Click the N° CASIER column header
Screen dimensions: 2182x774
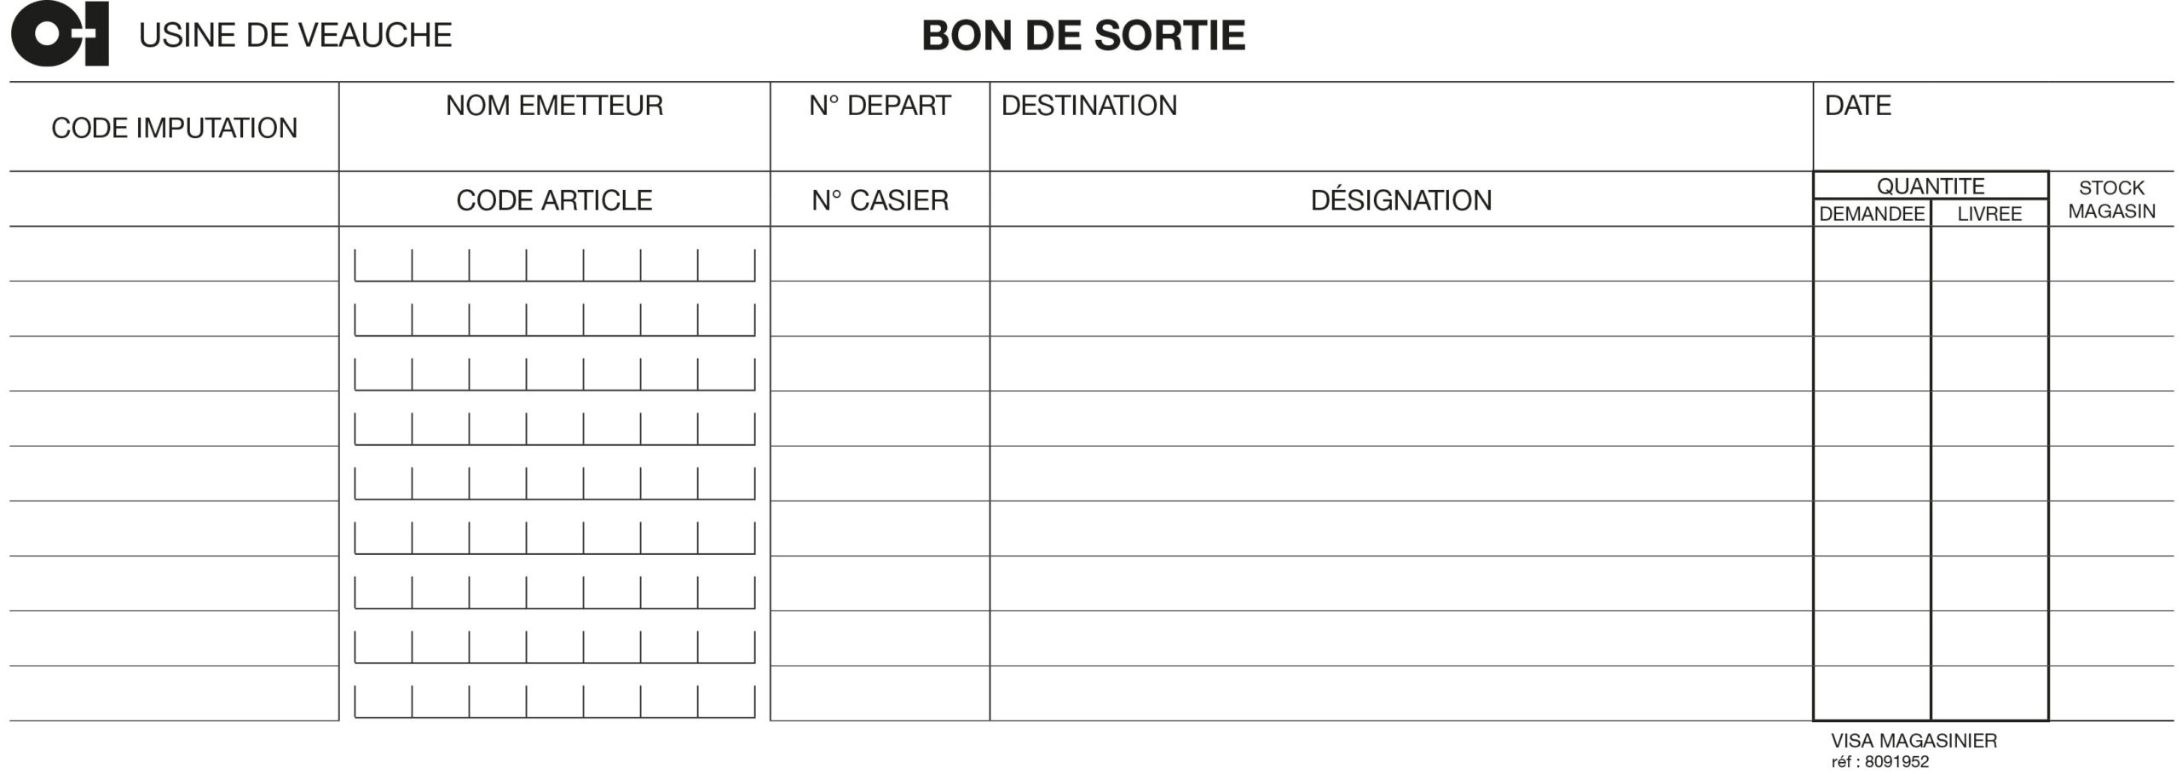click(880, 199)
